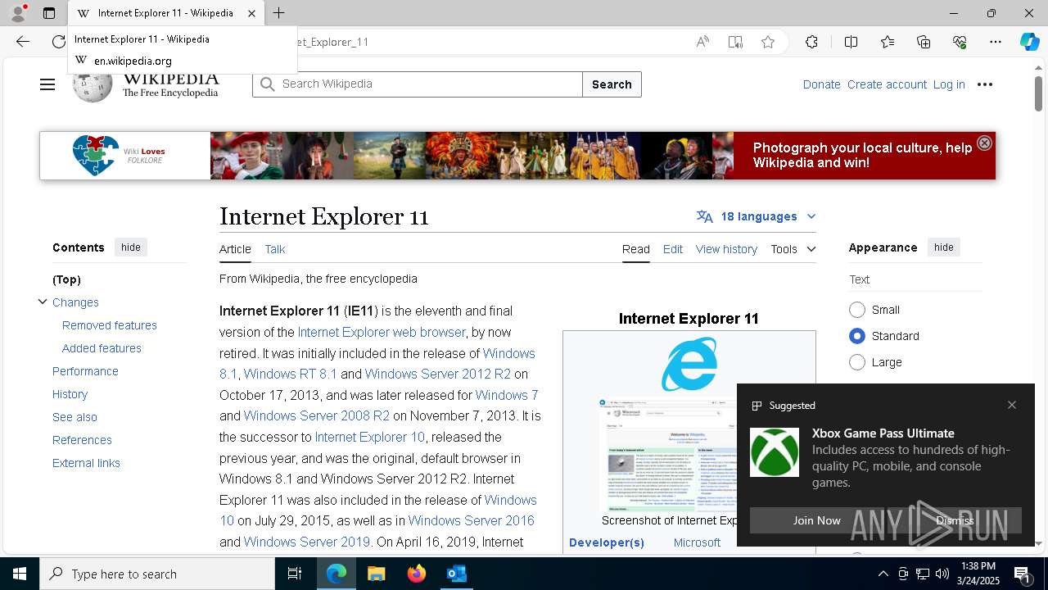
Task: Jump to (Top) in Contents
Action: click(66, 279)
